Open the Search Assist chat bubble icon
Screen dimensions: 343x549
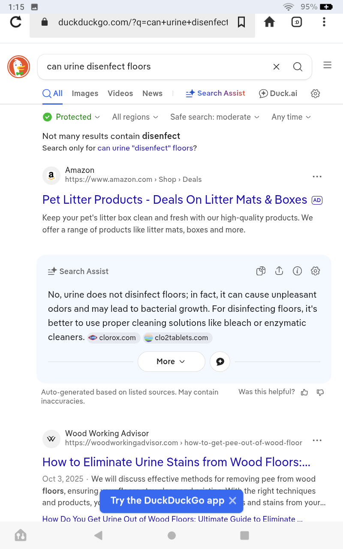click(220, 362)
